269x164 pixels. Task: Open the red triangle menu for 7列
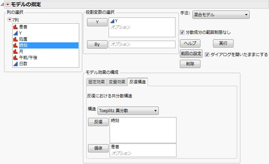[10, 20]
